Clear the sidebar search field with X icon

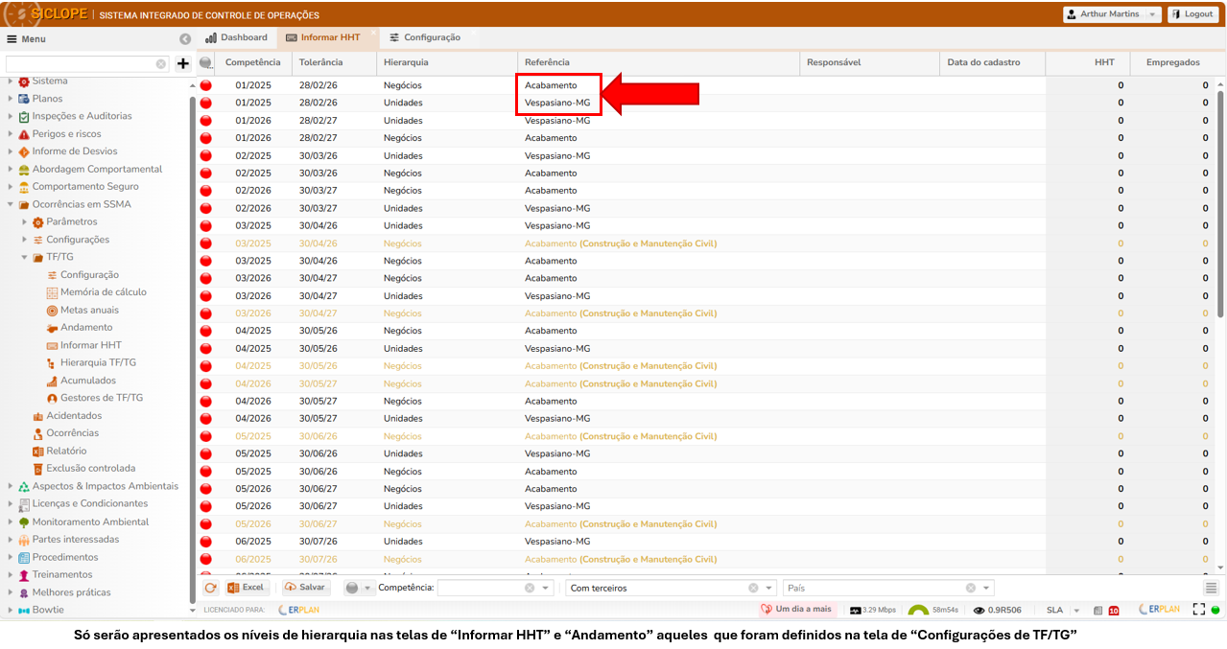point(161,64)
